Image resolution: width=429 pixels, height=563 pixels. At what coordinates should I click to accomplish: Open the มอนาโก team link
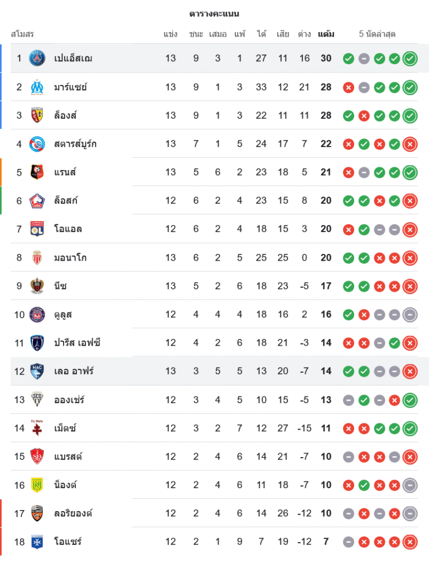(x=70, y=257)
